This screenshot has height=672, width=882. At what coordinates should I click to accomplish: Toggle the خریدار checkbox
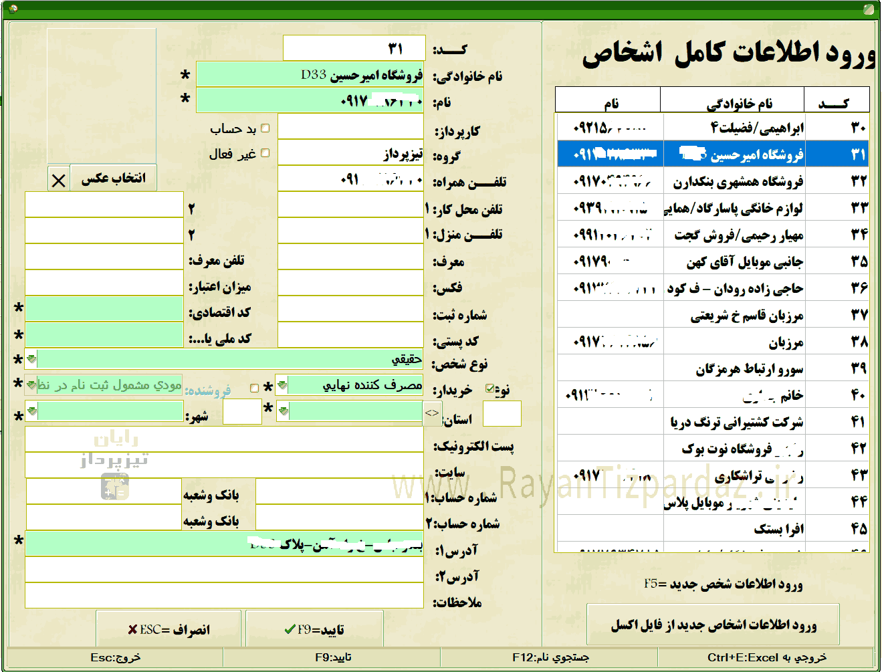click(x=490, y=388)
